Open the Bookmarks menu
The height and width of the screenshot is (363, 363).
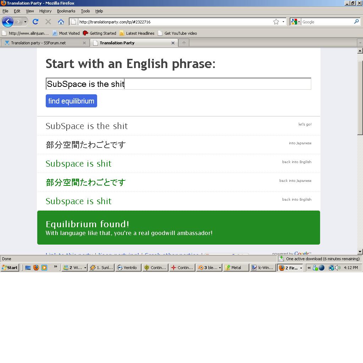tap(66, 11)
